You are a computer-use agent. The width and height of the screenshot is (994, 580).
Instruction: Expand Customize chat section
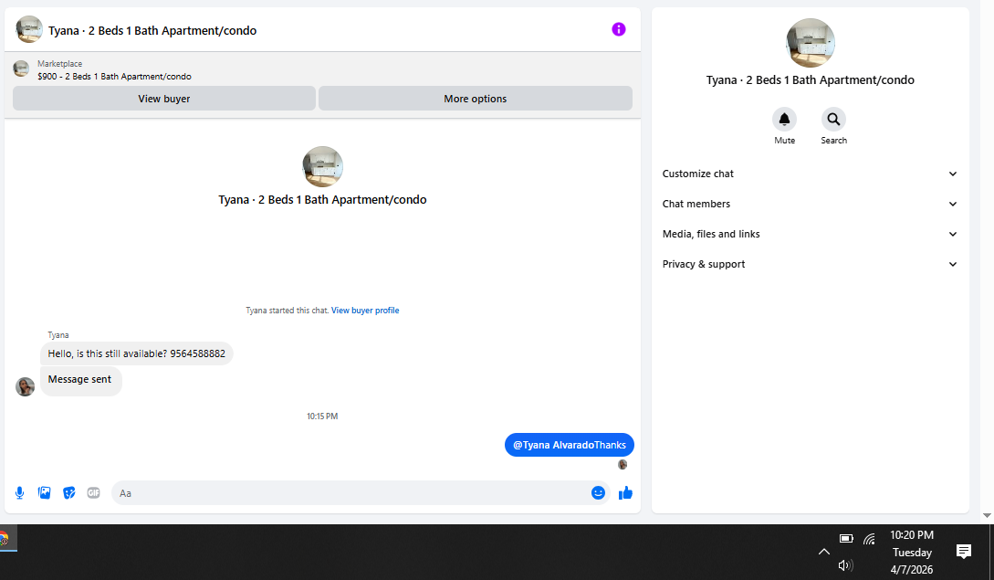pos(810,174)
